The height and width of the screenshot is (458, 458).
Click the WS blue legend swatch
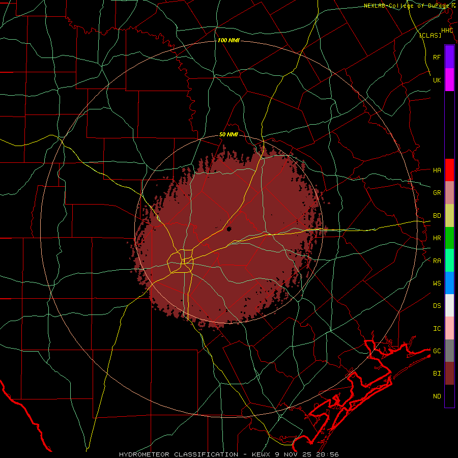(449, 283)
